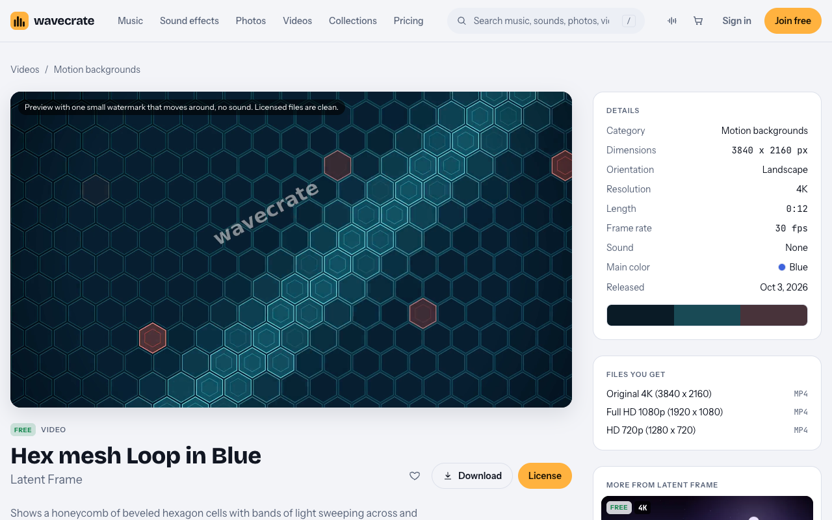Select the Original 4K (3840 x 2160) file row
The width and height of the screenshot is (832, 520).
(x=707, y=394)
